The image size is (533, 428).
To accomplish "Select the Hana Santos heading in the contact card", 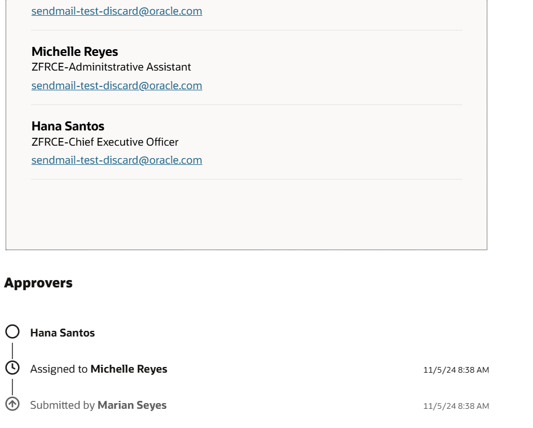I will [68, 126].
